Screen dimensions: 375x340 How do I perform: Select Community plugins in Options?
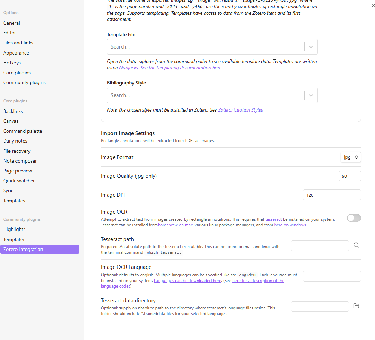(24, 82)
